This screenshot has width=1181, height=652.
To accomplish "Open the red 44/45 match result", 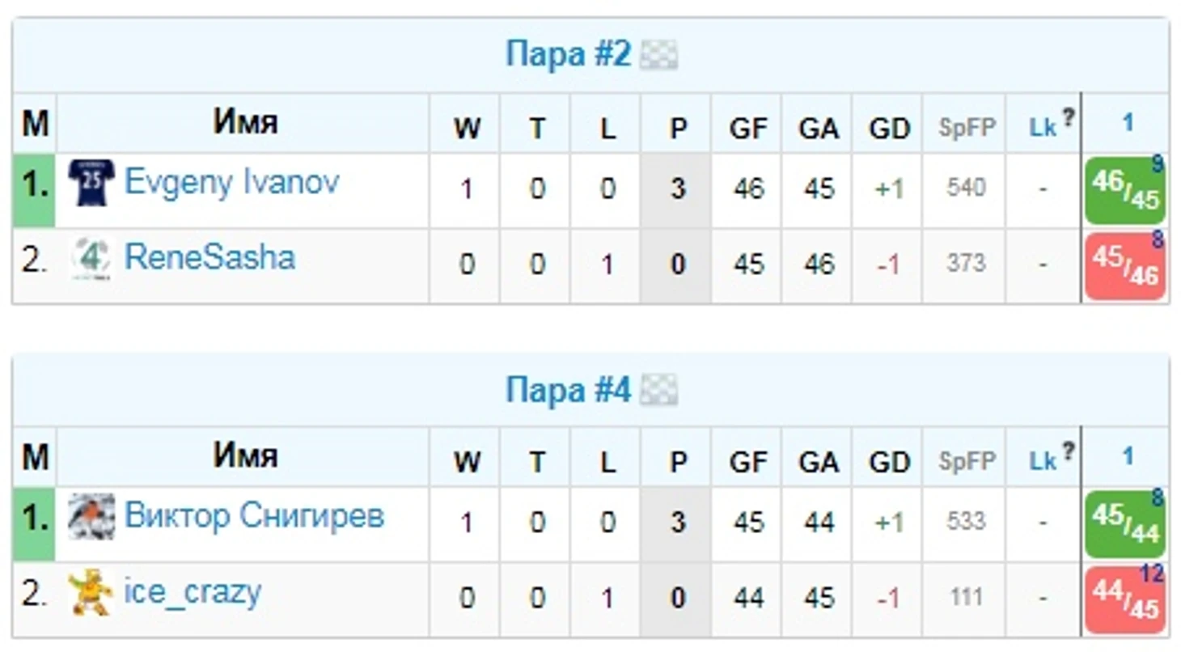I will click(x=1125, y=600).
